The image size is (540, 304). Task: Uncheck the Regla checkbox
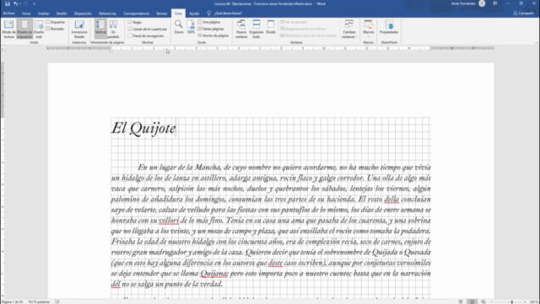[130, 22]
